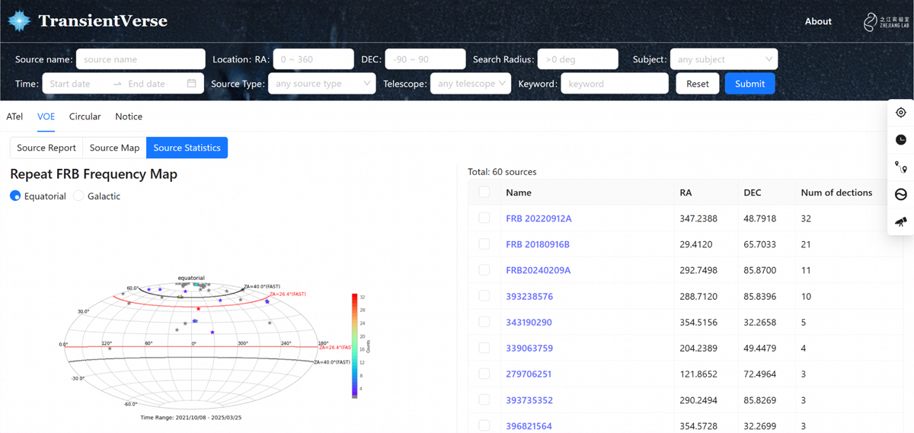This screenshot has height=433, width=914.
Task: Click the route path icon in sidebar
Action: click(901, 167)
